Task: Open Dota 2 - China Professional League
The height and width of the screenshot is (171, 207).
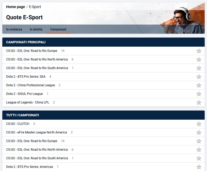Action: (31, 85)
